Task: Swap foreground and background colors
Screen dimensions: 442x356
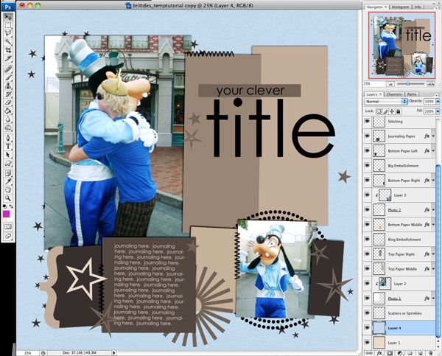Action: click(11, 206)
